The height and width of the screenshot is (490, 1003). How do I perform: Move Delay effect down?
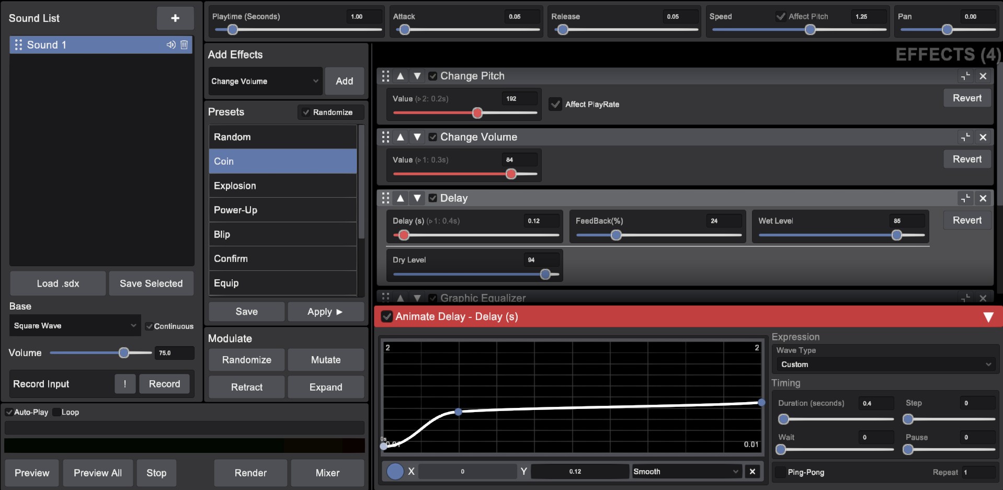coord(417,198)
